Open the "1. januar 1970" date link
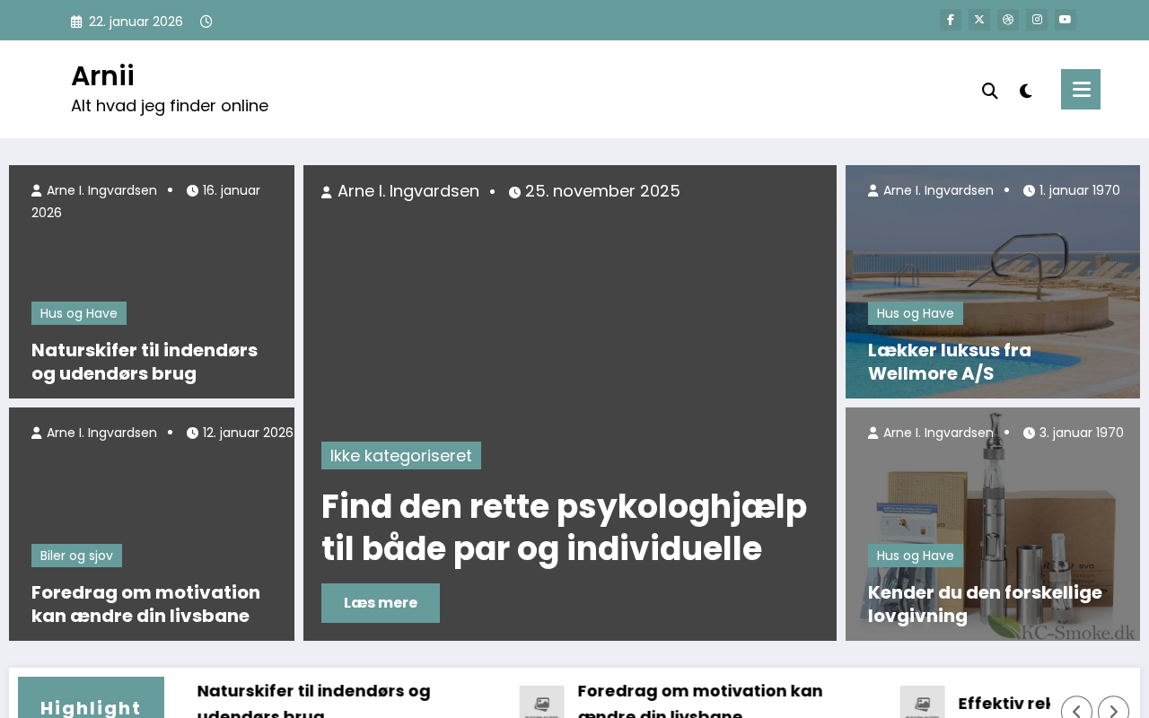Viewport: 1149px width, 718px height. tap(1072, 190)
